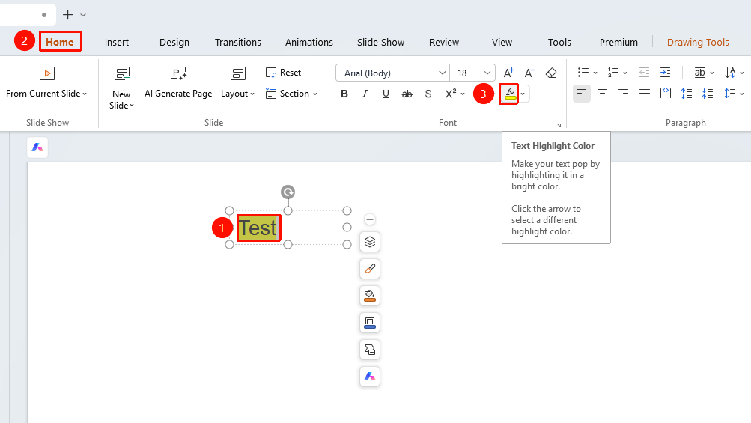Decrease paragraph spacing icon
Viewport: 751px width, 423px height.
[x=708, y=94]
